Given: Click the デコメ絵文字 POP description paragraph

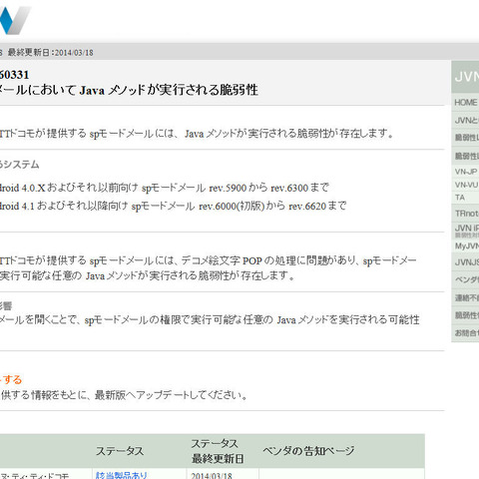Looking at the screenshot, I should click(x=208, y=268).
